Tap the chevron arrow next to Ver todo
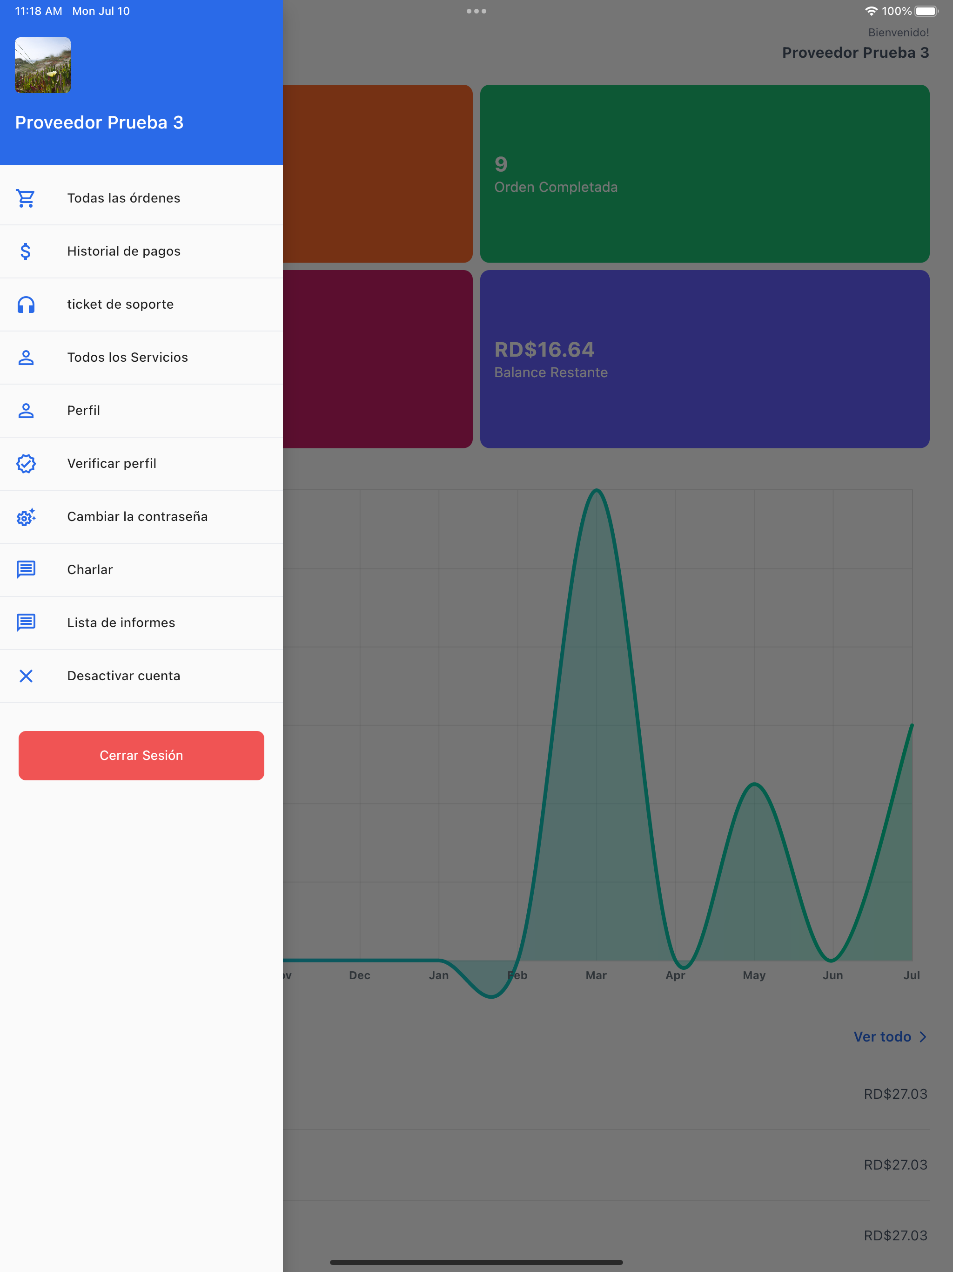The height and width of the screenshot is (1272, 953). click(923, 1037)
